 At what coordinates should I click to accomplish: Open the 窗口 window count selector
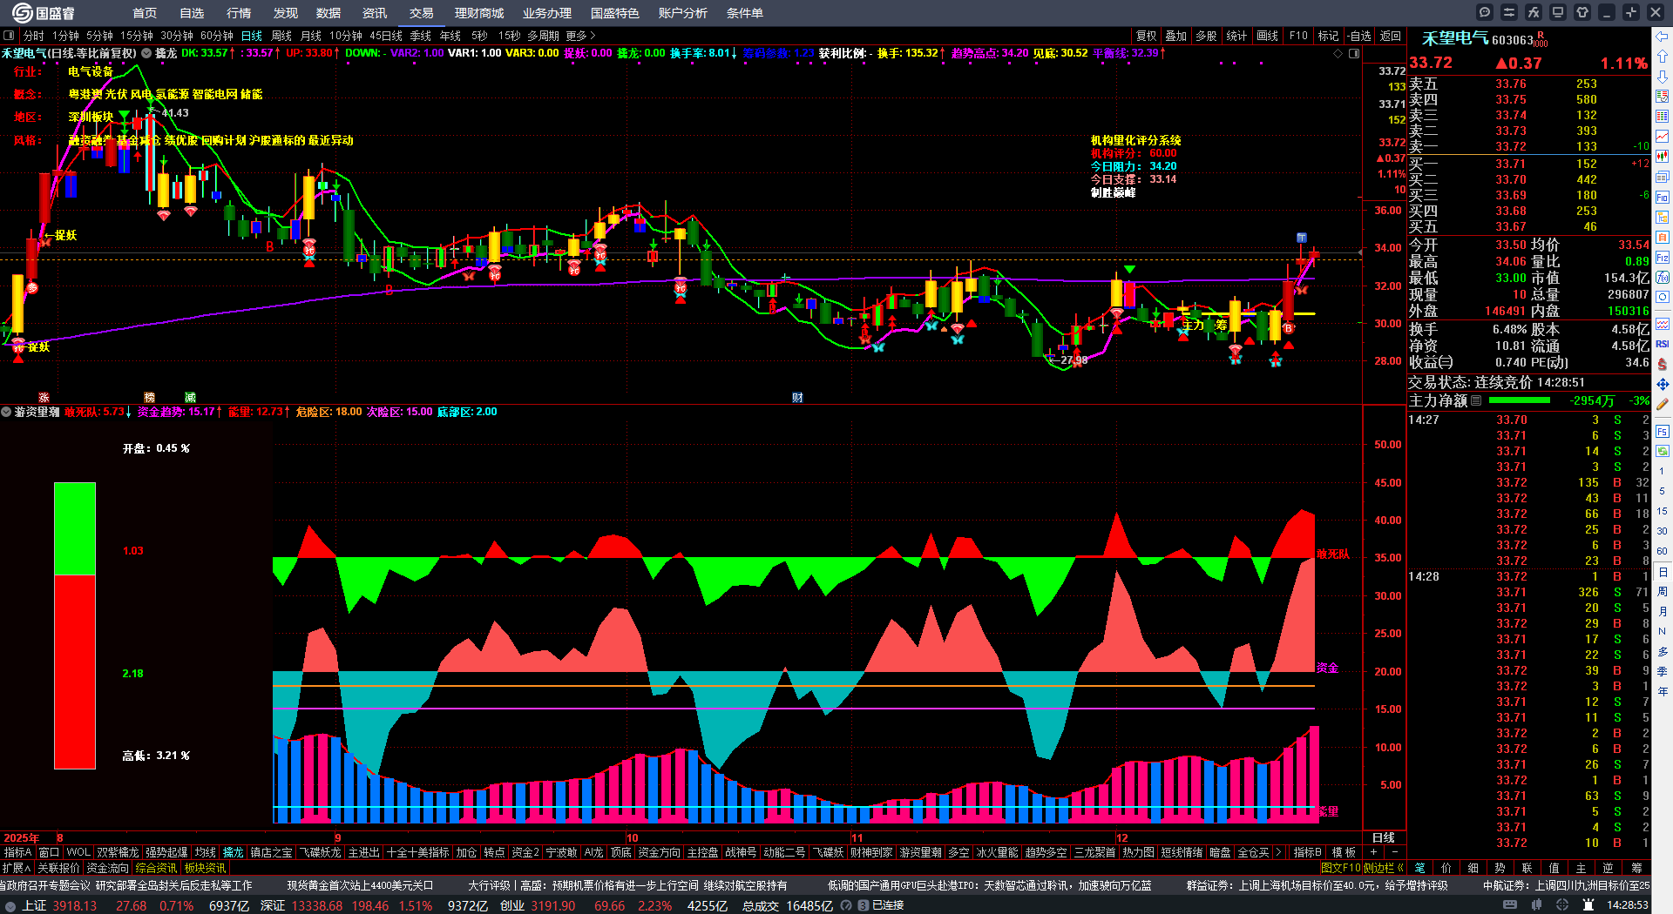(x=49, y=852)
